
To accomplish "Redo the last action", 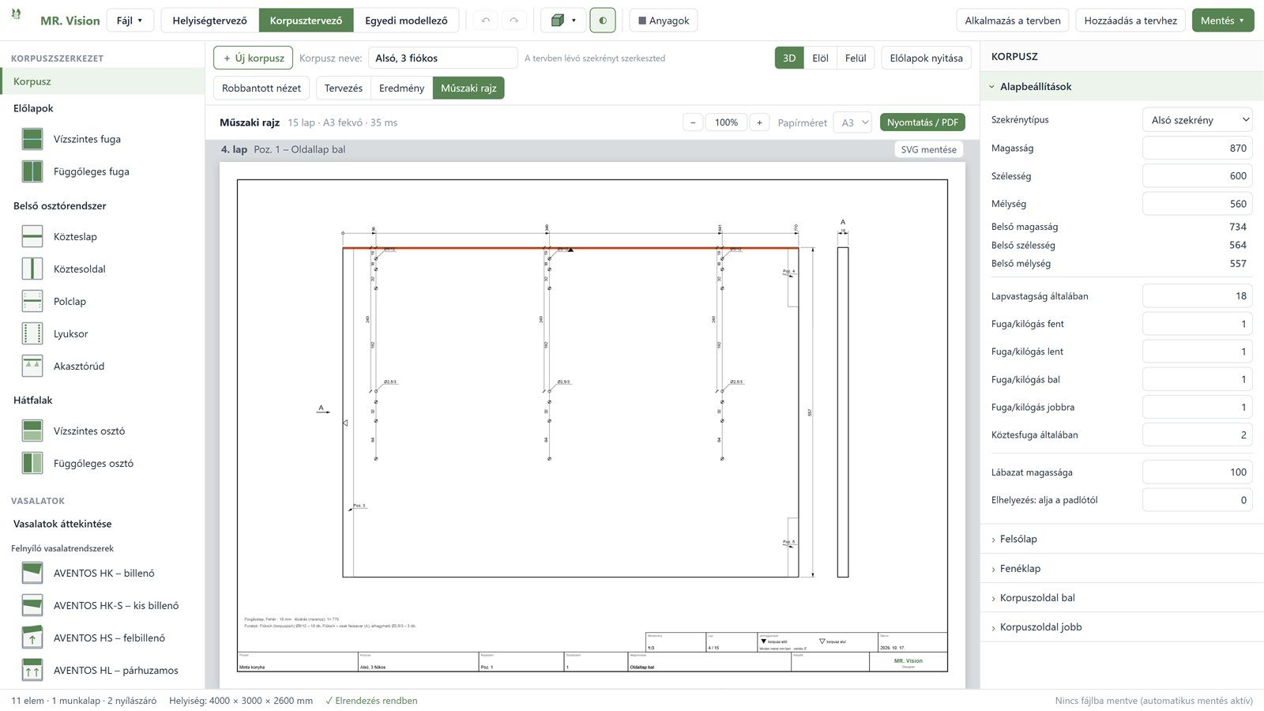I will [513, 21].
